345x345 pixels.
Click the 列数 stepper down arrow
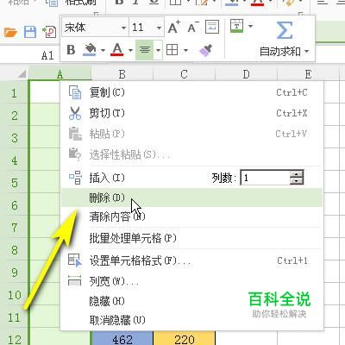297,181
